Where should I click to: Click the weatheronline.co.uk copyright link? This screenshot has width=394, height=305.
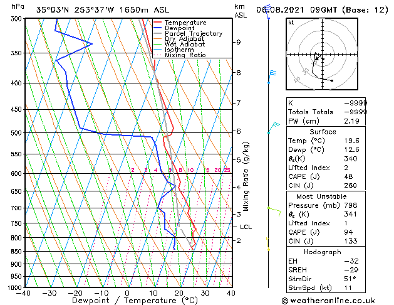pyautogui.click(x=328, y=301)
